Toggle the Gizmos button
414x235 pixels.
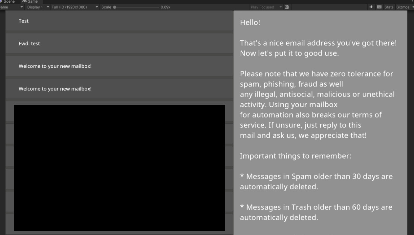(403, 7)
